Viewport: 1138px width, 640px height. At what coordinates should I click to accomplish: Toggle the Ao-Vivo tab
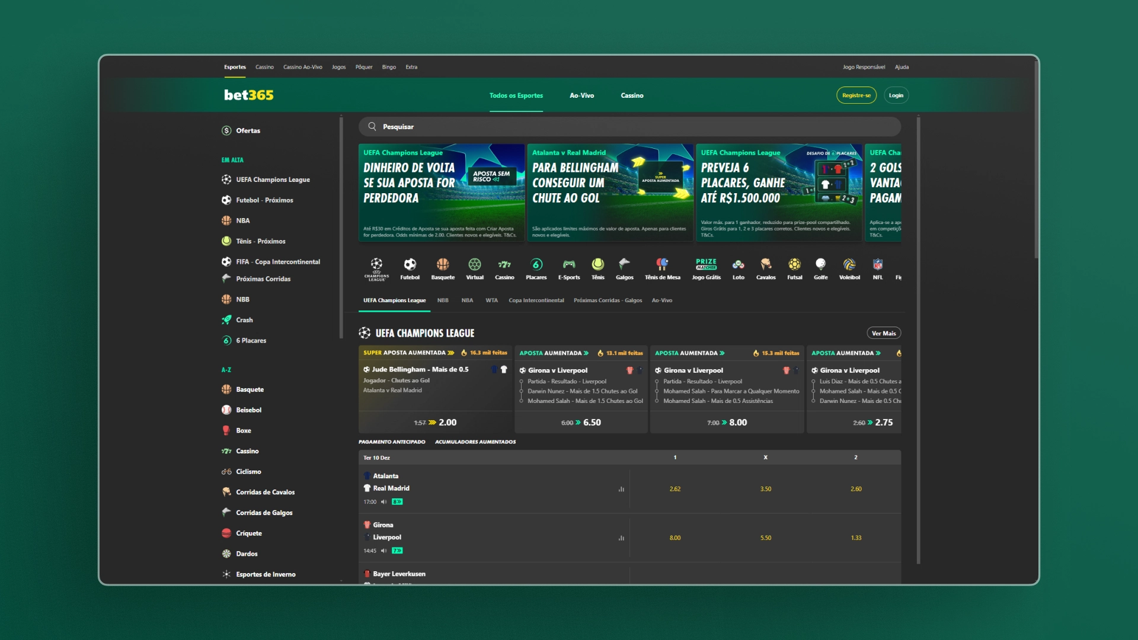tap(581, 95)
